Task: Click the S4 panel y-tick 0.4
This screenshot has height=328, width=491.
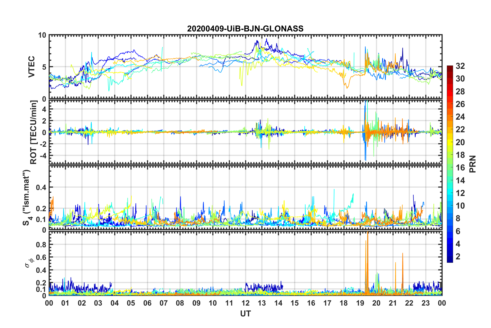Action: point(41,187)
